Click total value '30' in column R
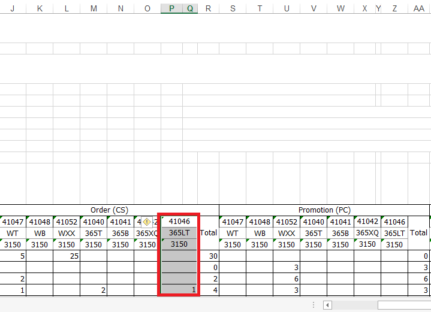 click(209, 256)
